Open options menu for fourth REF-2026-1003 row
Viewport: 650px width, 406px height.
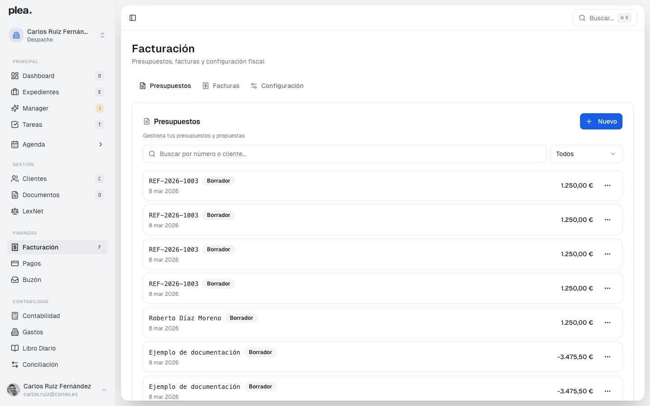coord(608,288)
